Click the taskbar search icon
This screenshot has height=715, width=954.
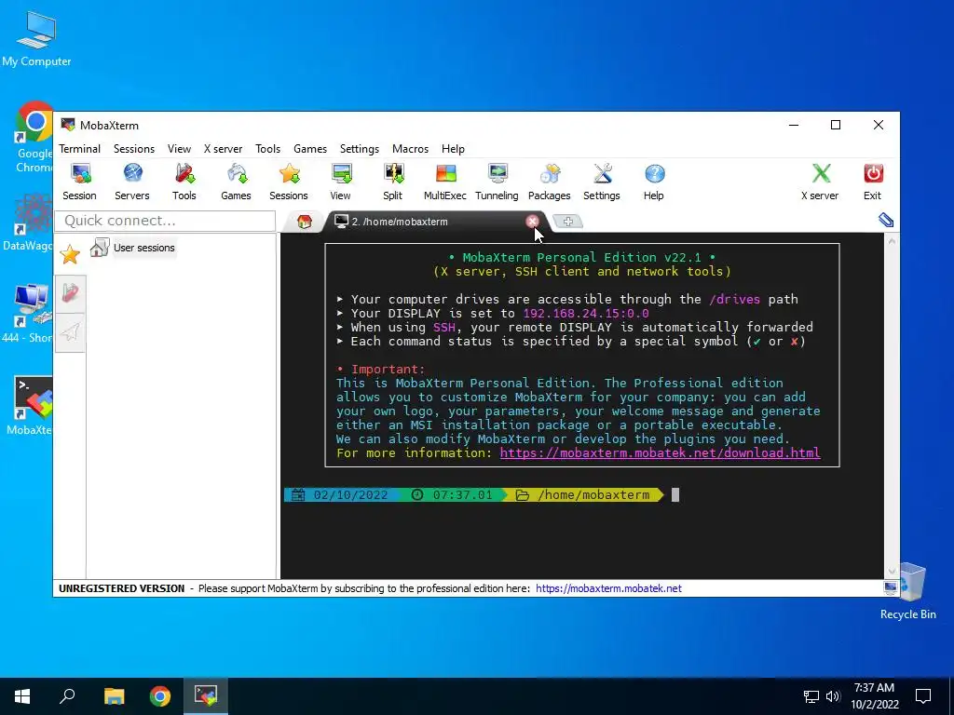(x=67, y=696)
